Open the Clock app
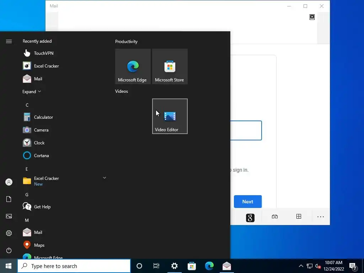364x273 pixels. tap(64, 143)
